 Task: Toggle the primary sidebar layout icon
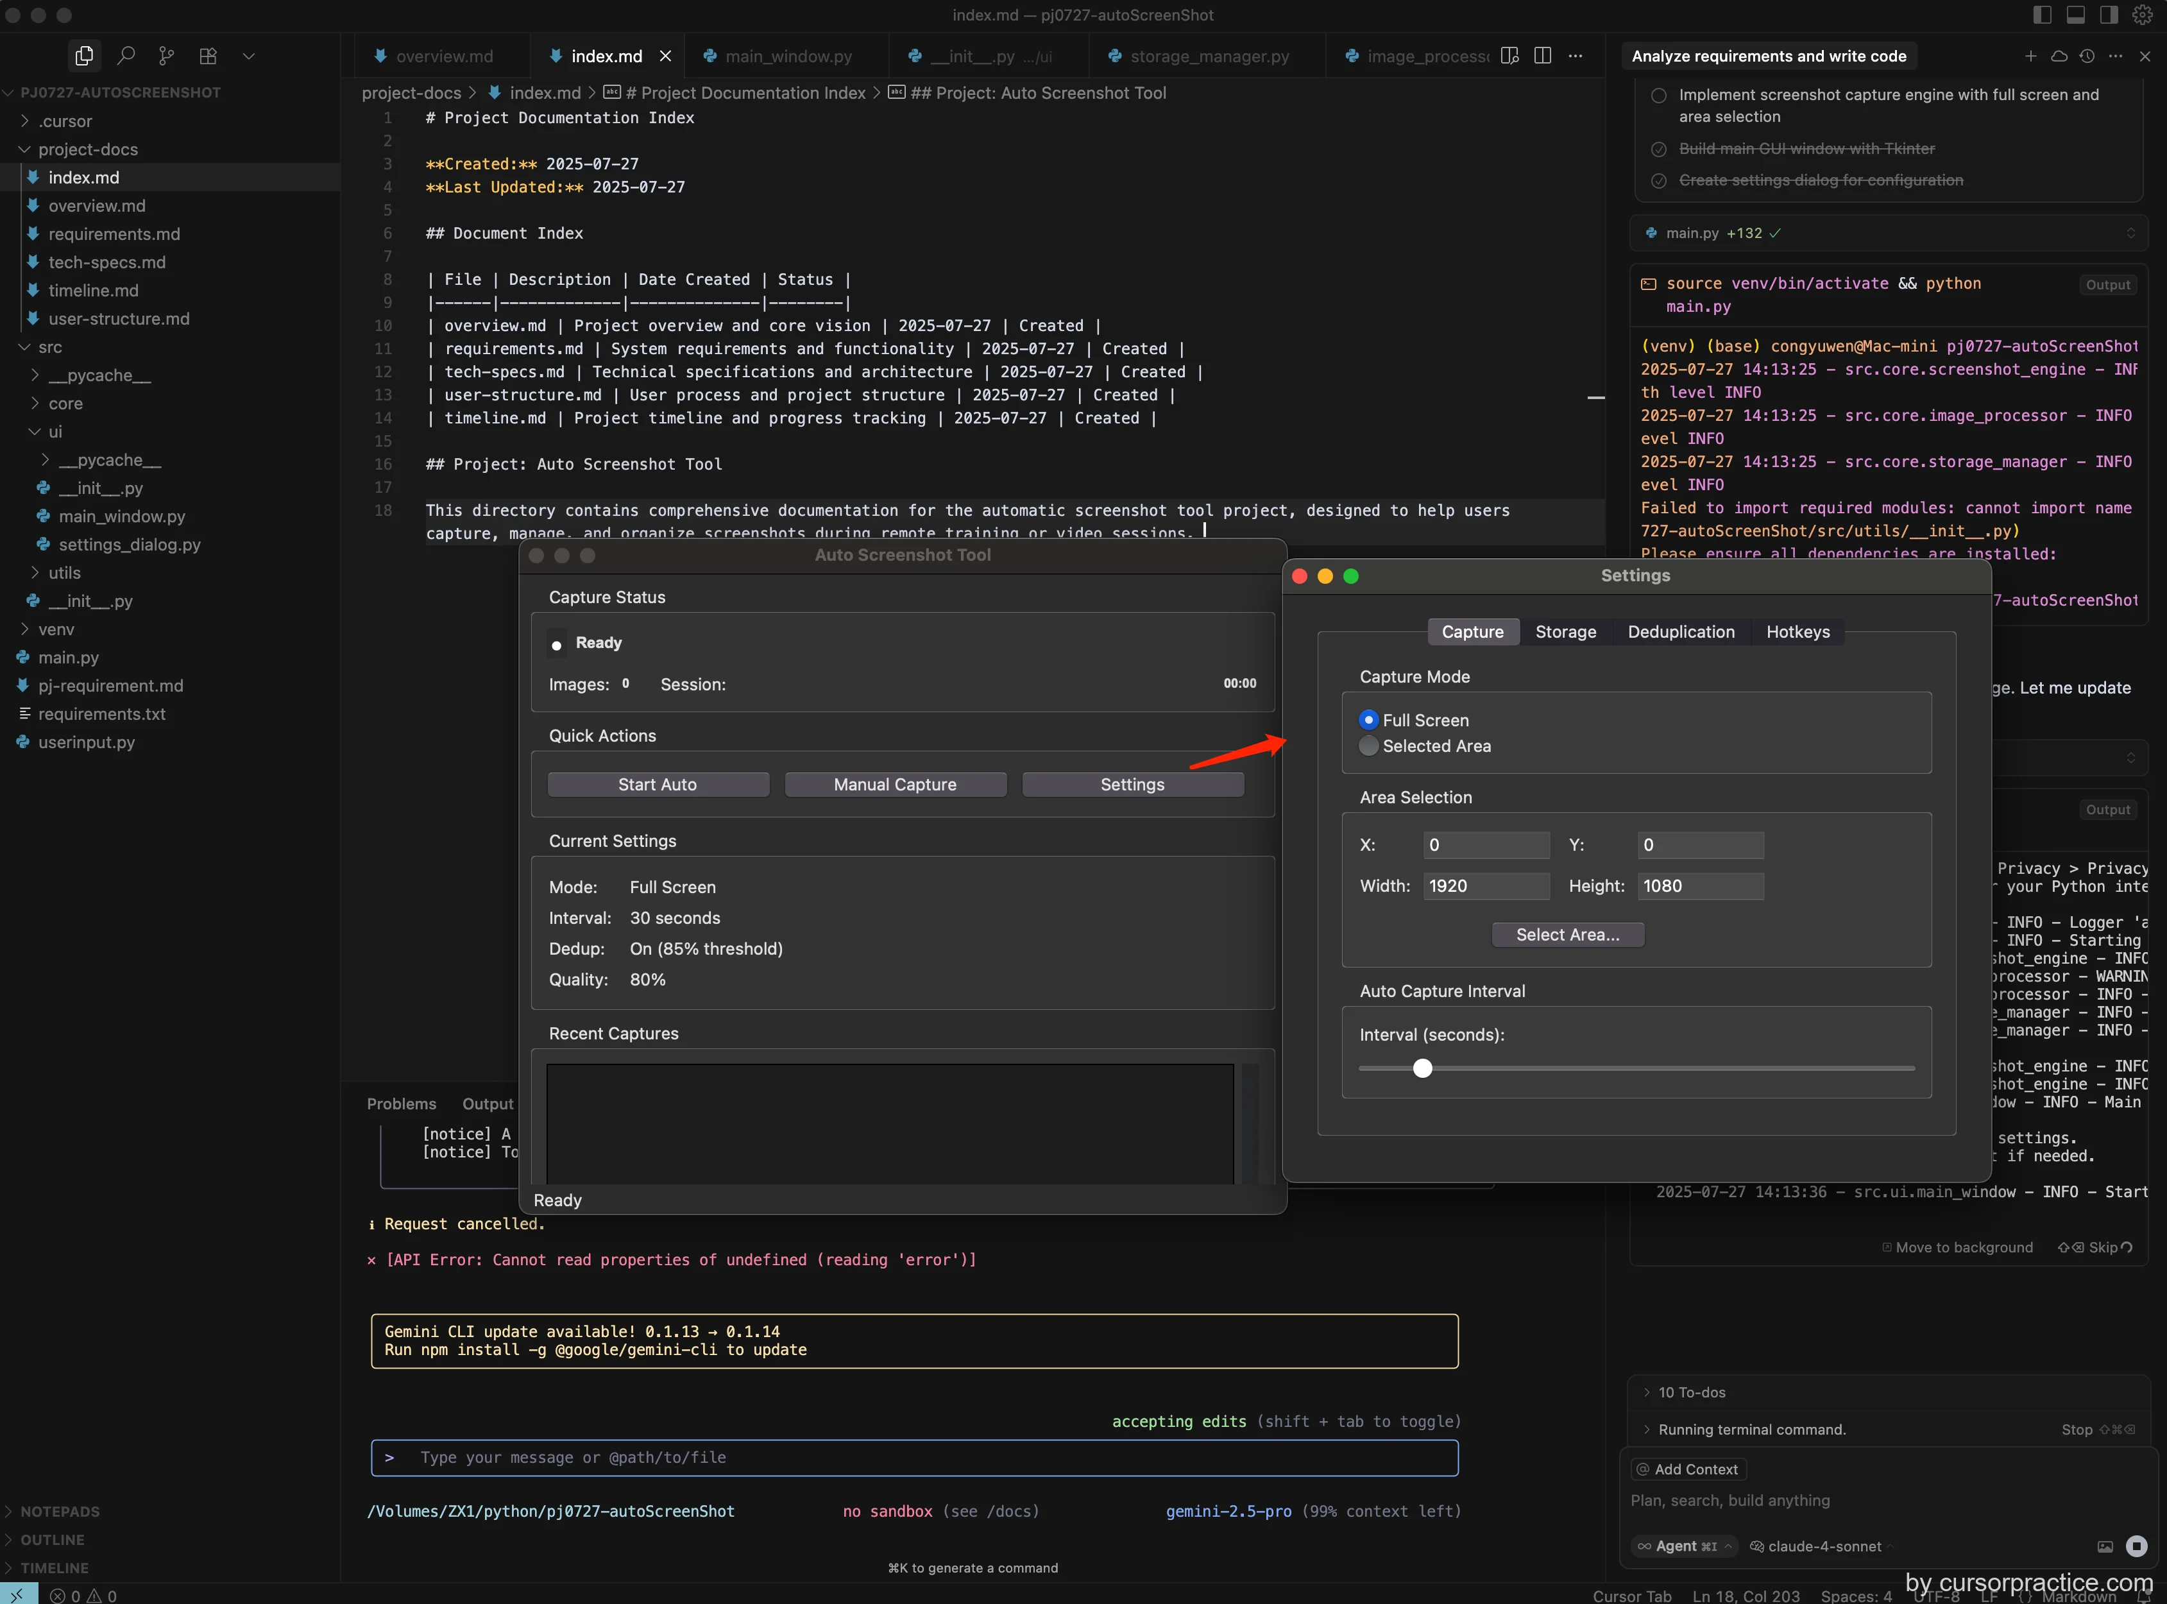2043,15
